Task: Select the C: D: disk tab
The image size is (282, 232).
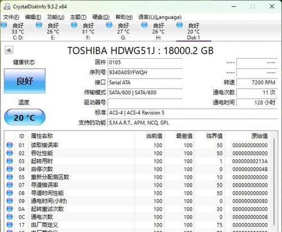Action: tap(18, 32)
